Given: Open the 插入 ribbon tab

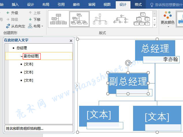Looking at the screenshot, I should coord(15,5).
